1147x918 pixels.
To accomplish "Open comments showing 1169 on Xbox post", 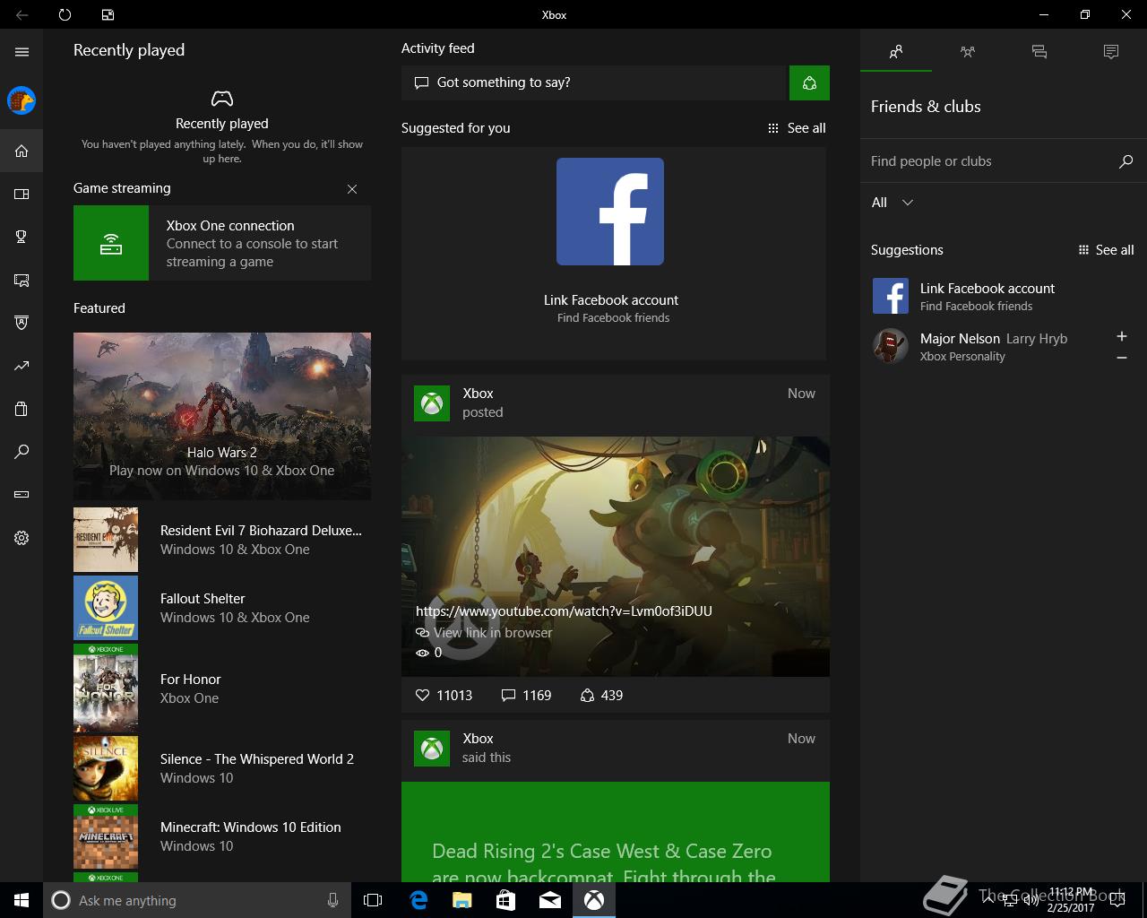I will pyautogui.click(x=527, y=695).
